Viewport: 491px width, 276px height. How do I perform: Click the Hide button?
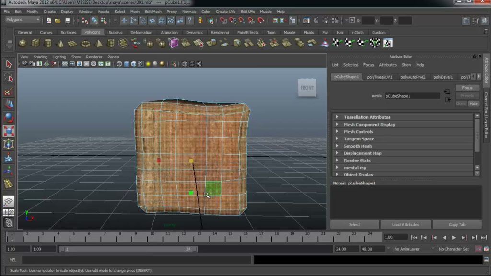click(x=473, y=103)
